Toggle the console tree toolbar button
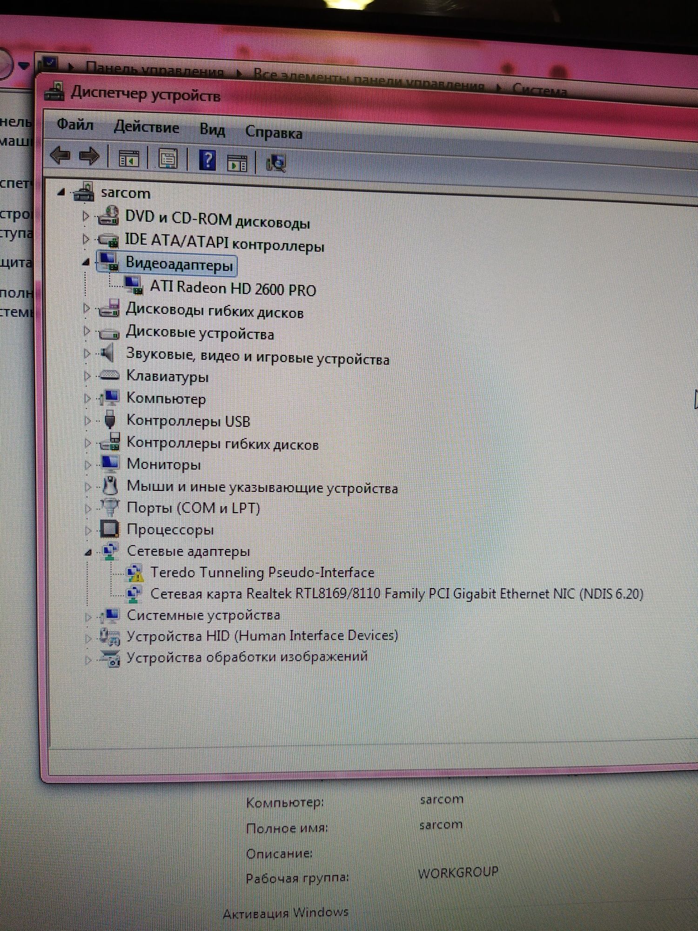Viewport: 698px width, 931px height. [129, 159]
